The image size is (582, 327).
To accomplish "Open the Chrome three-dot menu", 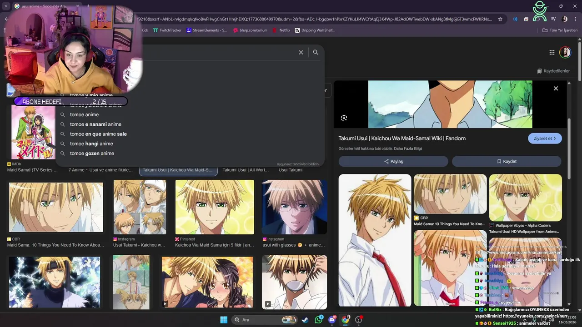I will (575, 19).
